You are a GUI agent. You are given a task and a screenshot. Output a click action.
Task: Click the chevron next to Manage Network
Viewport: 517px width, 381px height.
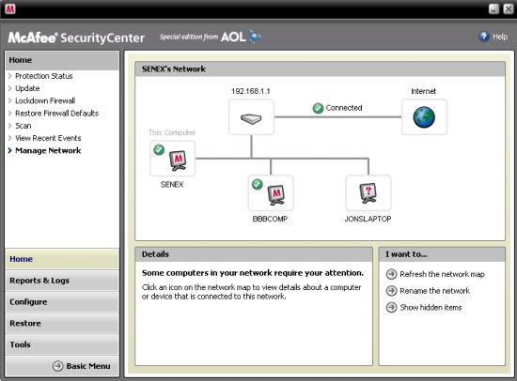click(10, 150)
